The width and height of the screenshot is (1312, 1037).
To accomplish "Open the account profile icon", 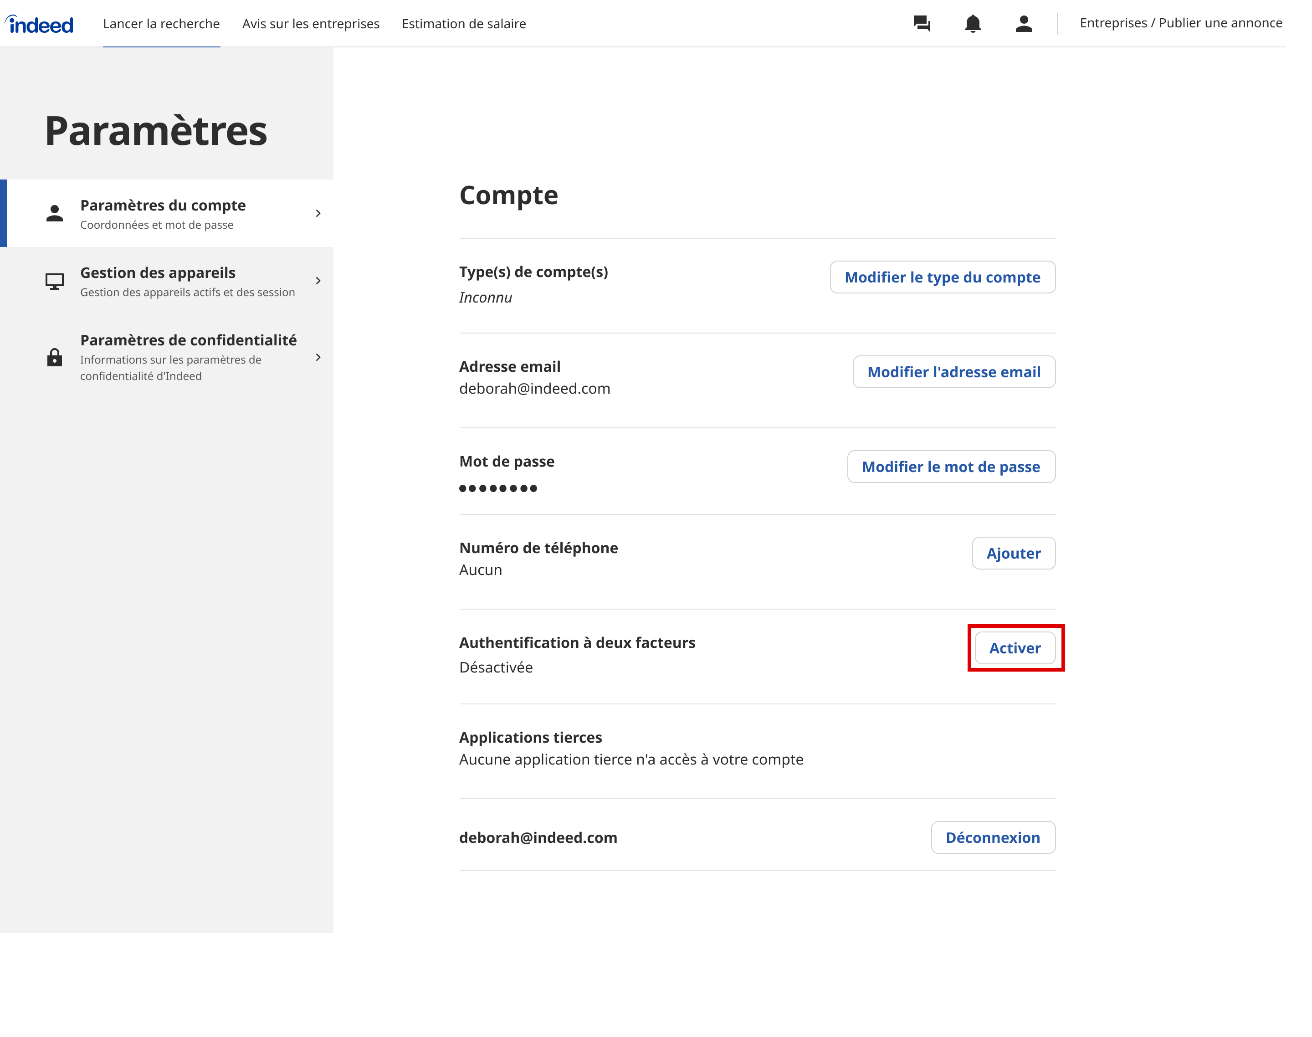I will tap(1024, 24).
